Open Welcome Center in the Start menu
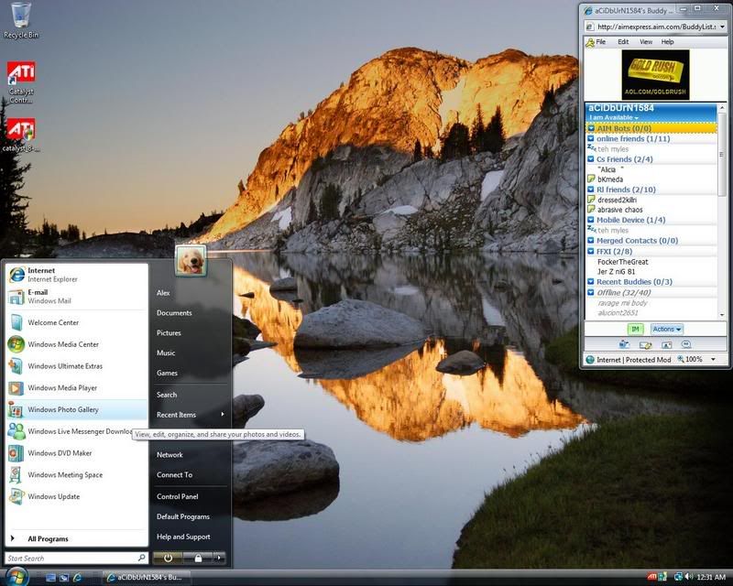 (77, 322)
